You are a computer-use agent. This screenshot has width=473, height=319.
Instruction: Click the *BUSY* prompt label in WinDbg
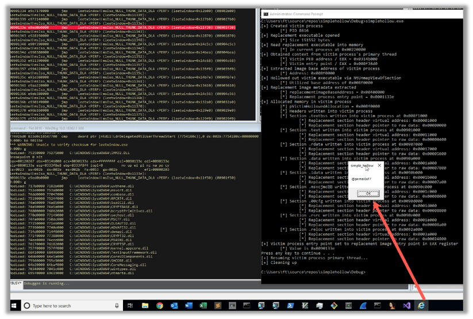(16, 283)
